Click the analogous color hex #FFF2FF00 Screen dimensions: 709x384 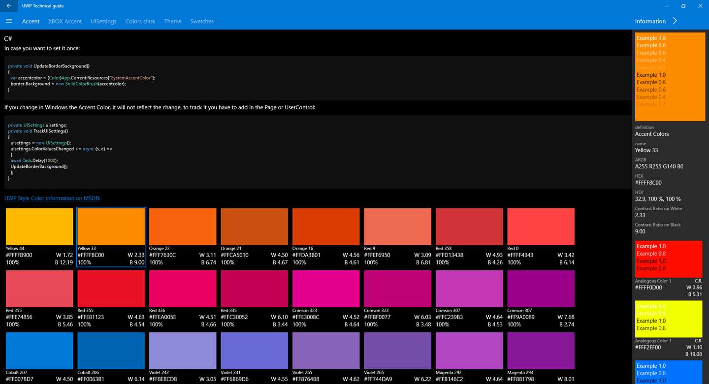click(x=648, y=348)
